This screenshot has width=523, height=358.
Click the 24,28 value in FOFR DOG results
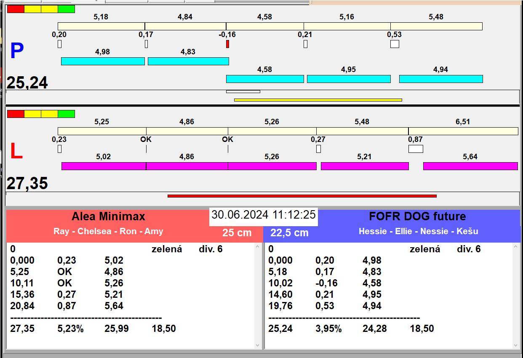[375, 329]
